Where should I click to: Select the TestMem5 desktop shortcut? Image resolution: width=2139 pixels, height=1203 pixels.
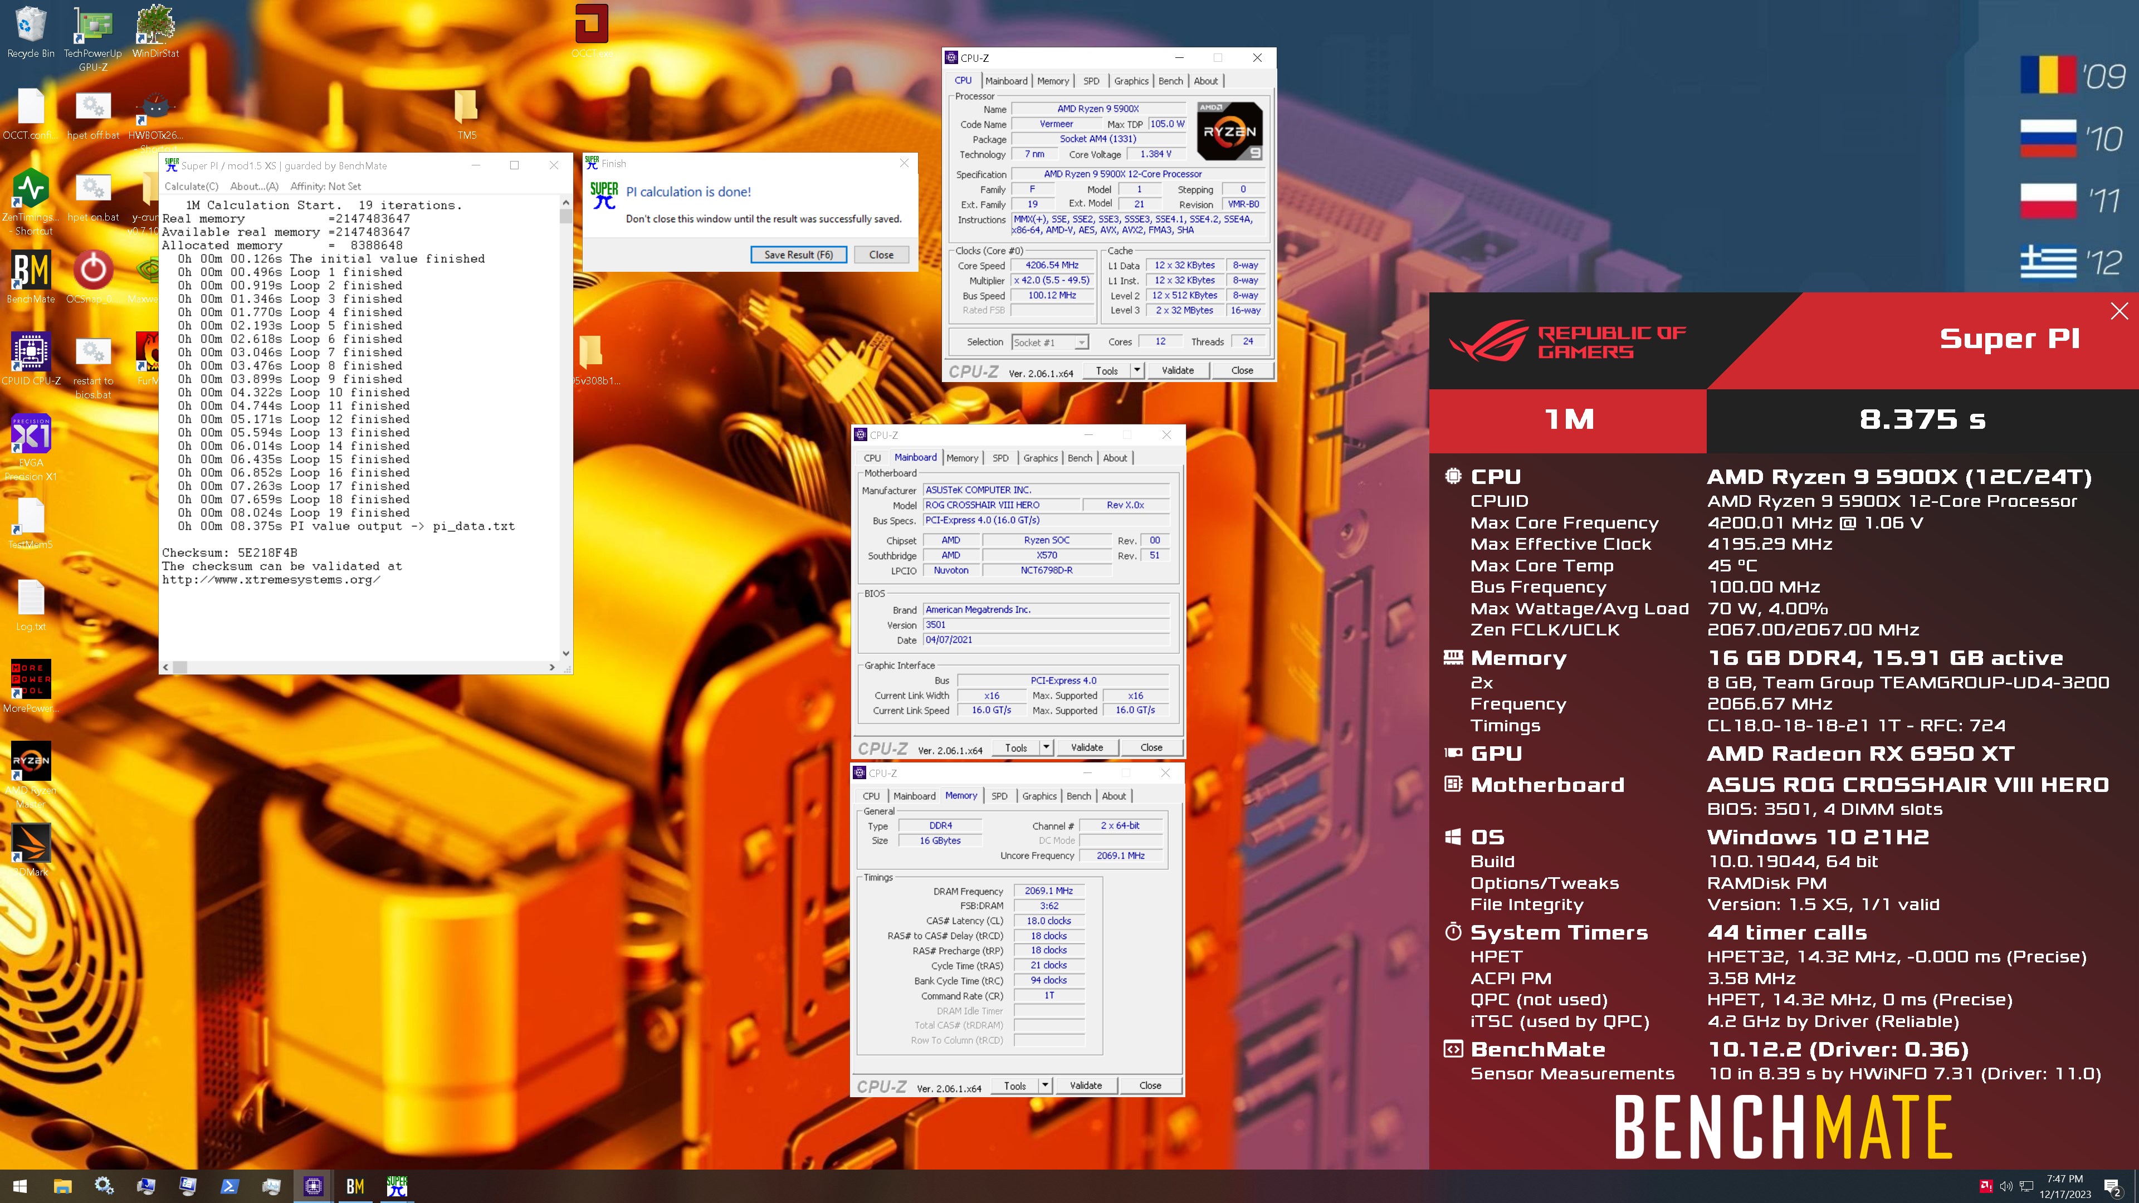[31, 524]
